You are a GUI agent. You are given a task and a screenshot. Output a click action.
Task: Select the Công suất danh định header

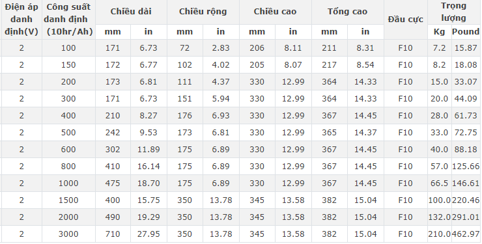(x=68, y=20)
